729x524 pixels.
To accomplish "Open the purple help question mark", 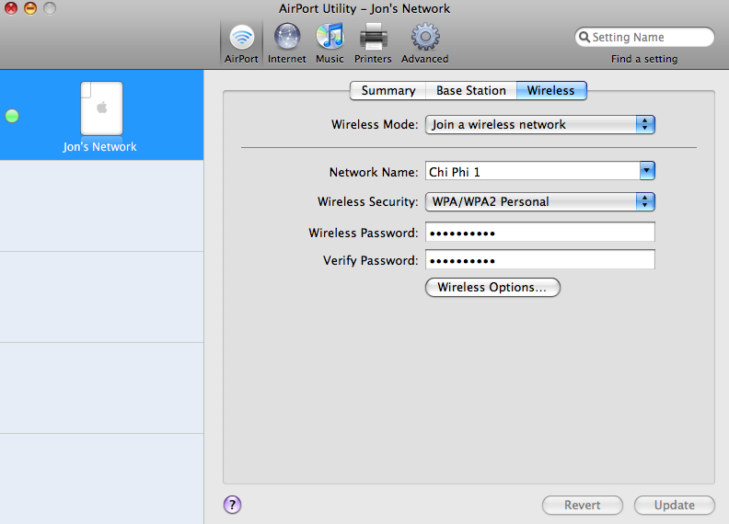I will [x=233, y=505].
